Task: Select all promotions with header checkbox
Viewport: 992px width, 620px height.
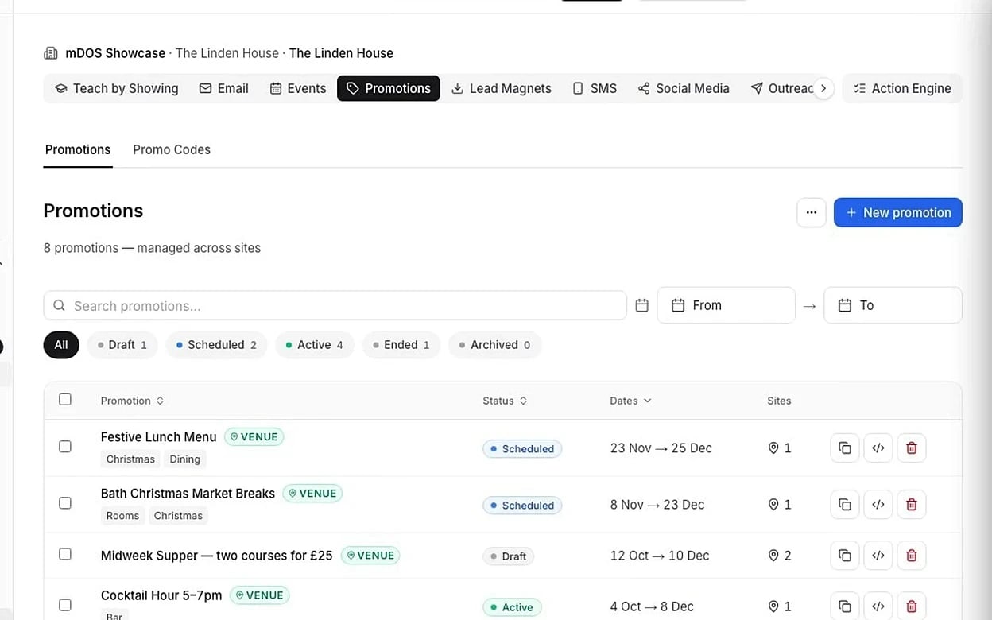Action: tap(65, 400)
